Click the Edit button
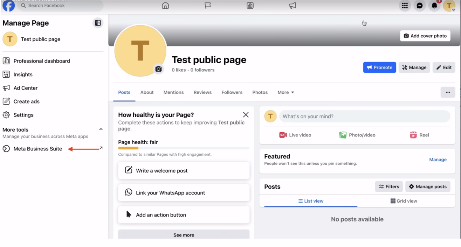 [x=444, y=68]
